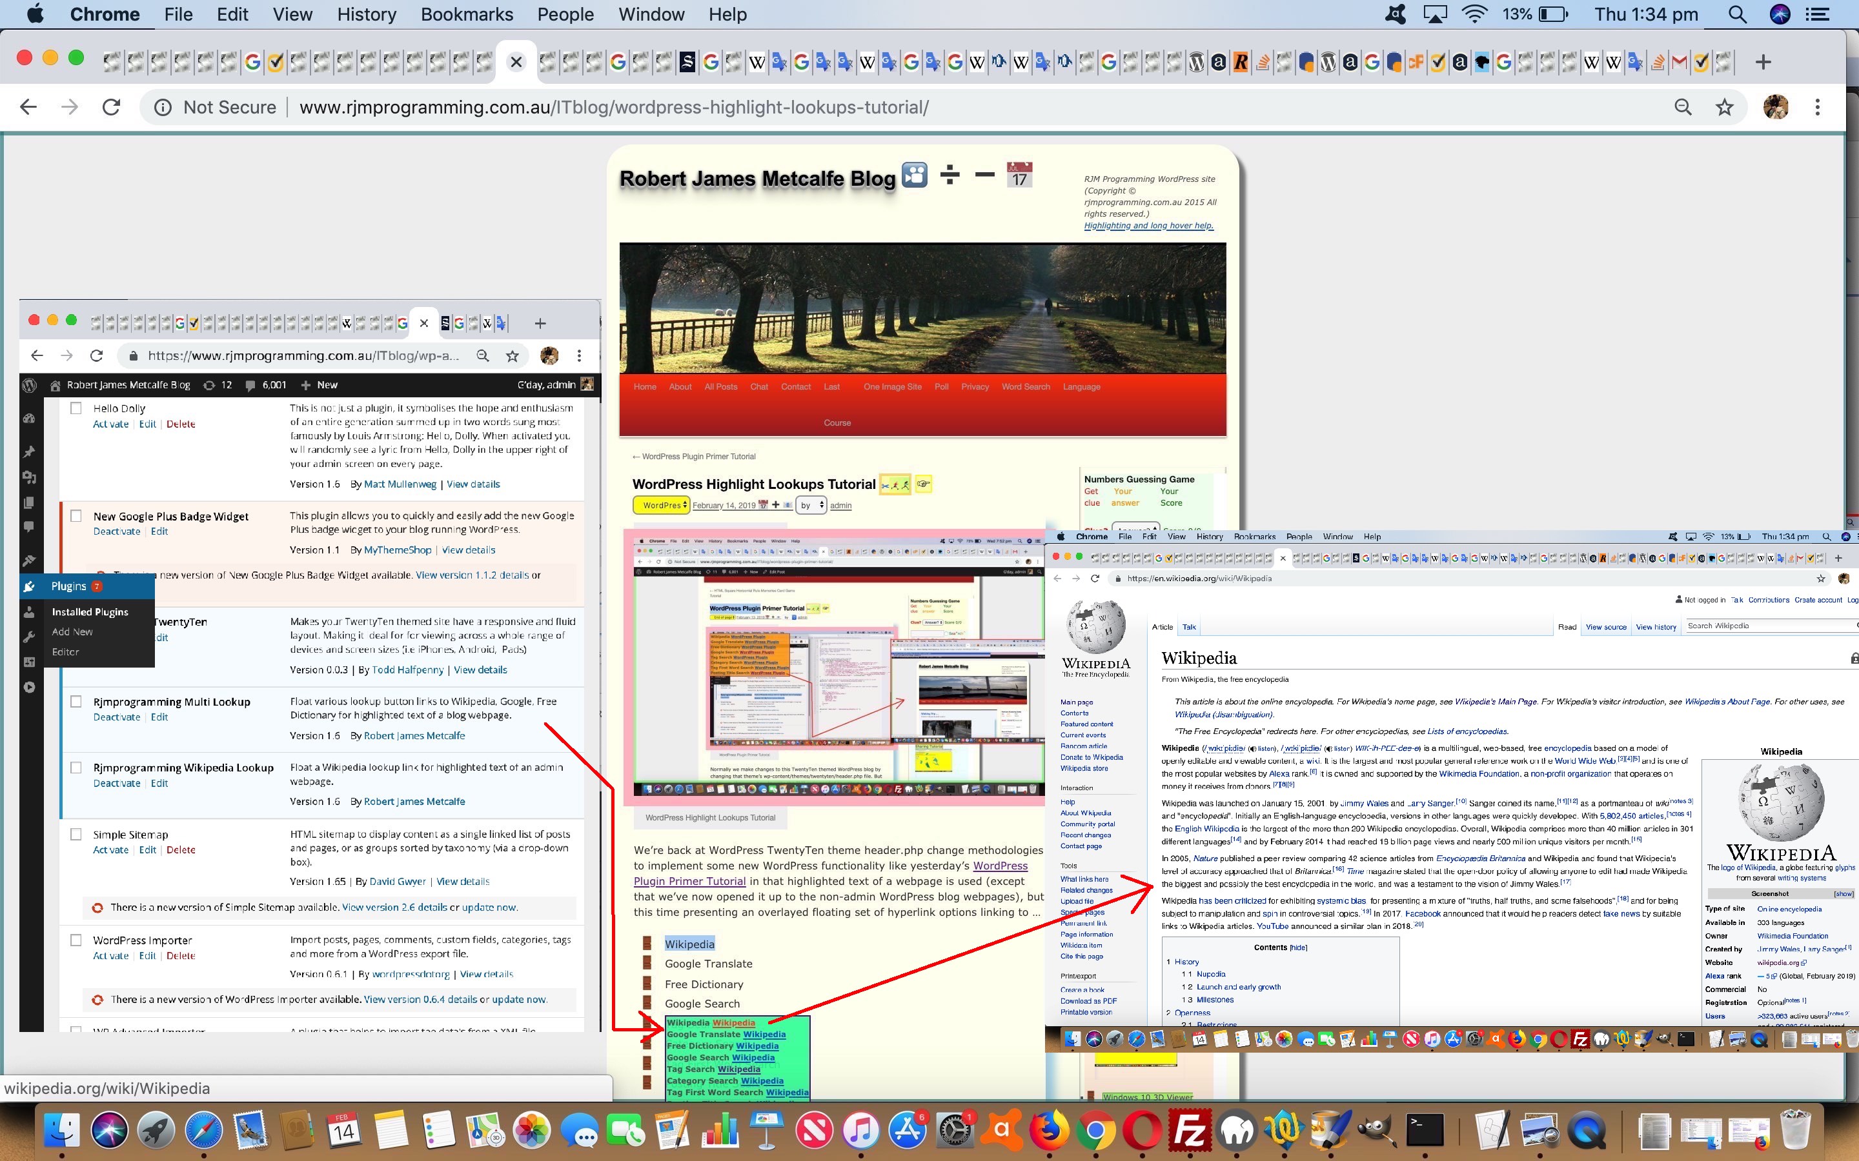This screenshot has height=1161, width=1859.
Task: Click the updates icon showing 12
Action: click(218, 384)
